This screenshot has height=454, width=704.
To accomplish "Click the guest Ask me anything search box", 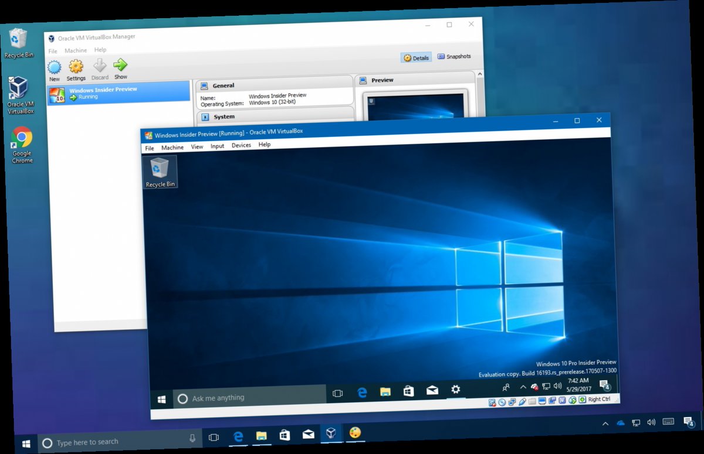I will [x=249, y=397].
